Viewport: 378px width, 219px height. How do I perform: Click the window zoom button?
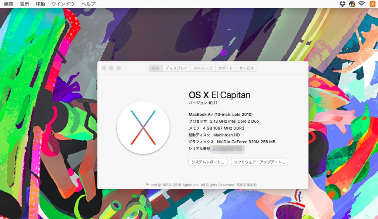coord(118,68)
